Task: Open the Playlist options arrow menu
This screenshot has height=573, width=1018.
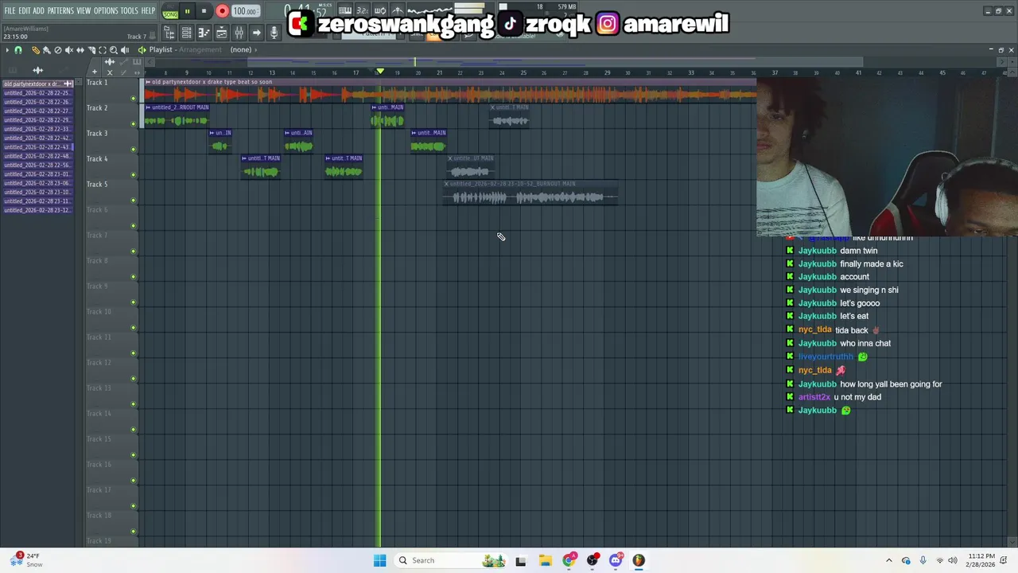Action: (7, 50)
